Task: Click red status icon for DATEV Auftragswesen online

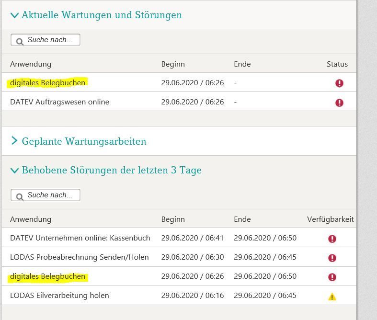Action: tap(339, 103)
